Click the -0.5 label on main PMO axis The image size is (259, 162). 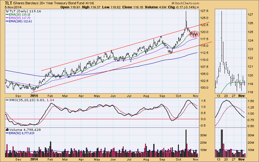[x=203, y=126]
